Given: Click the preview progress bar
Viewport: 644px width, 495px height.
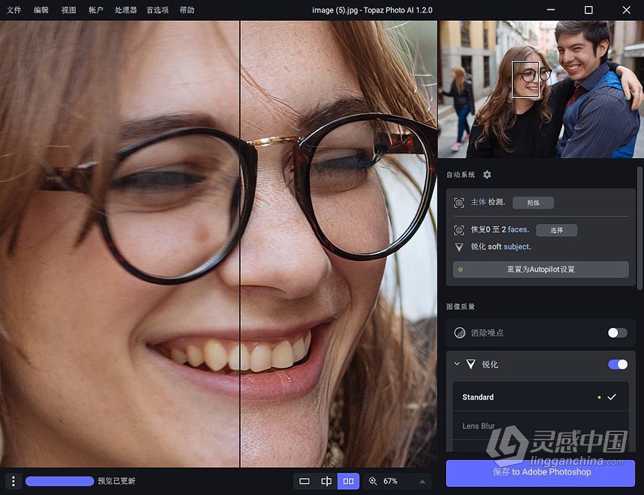Looking at the screenshot, I should pyautogui.click(x=60, y=481).
